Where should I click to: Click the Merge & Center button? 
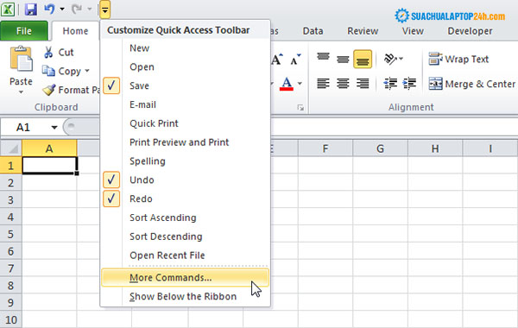point(471,84)
